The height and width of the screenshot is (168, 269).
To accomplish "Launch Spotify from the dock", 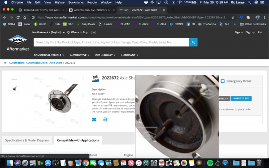I will tap(210, 163).
